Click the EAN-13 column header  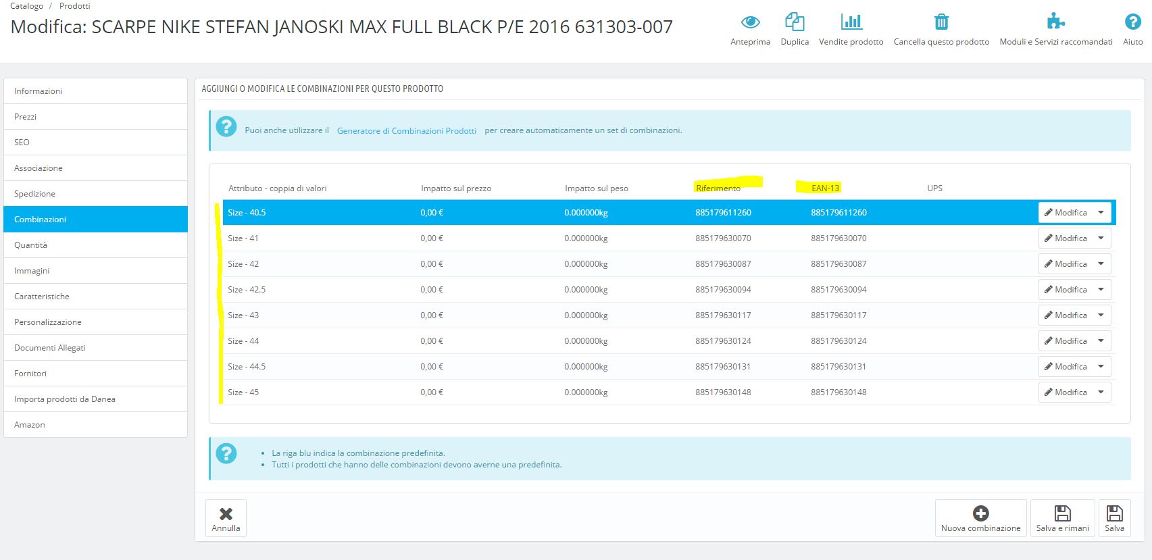[x=825, y=188]
